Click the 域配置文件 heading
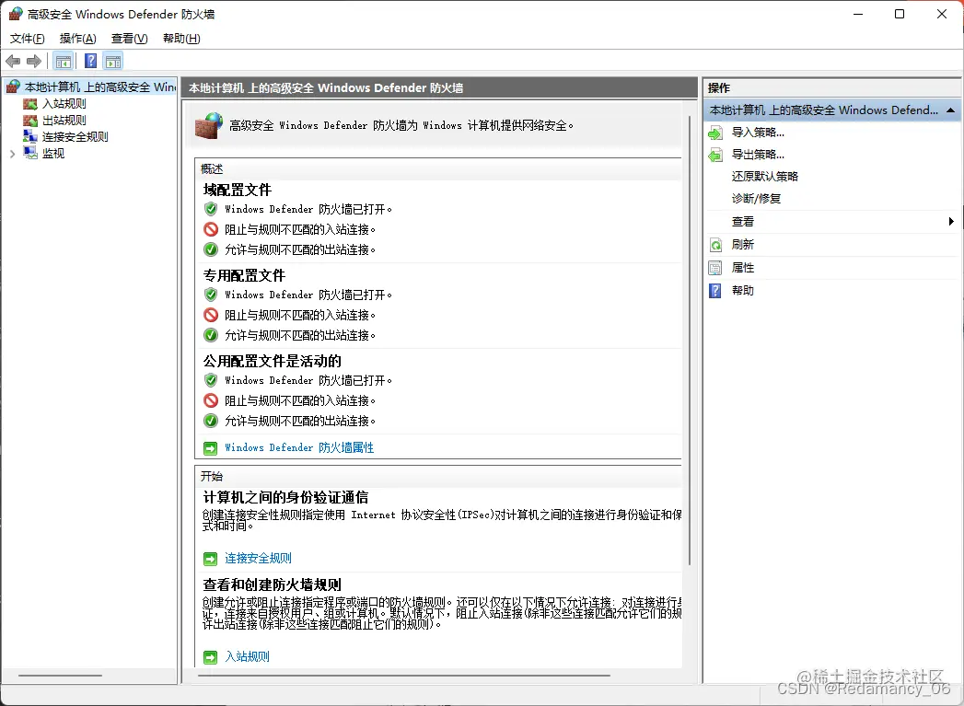Viewport: 964px width, 706px height. click(x=238, y=190)
